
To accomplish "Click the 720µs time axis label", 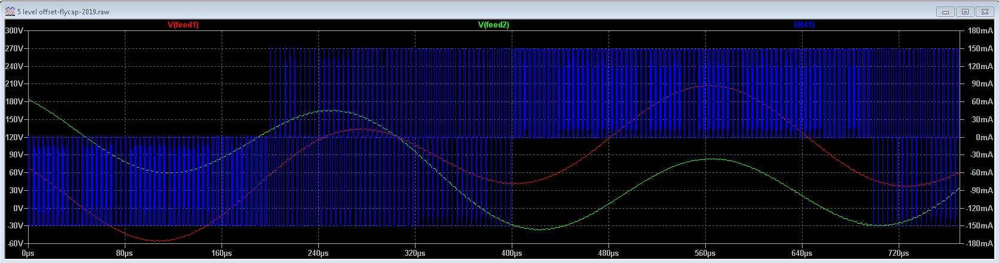I will (x=899, y=253).
